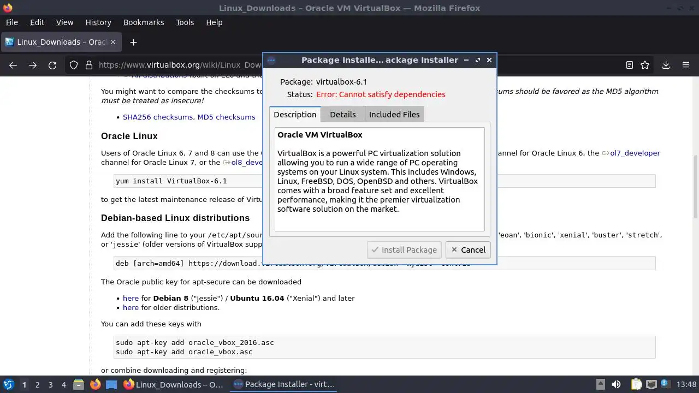Open the View menu
The width and height of the screenshot is (699, 393).
tap(64, 22)
